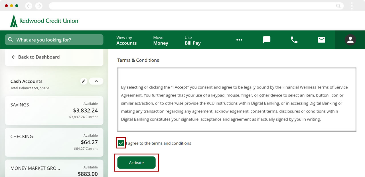Click the Redwood Credit Union logo
The width and height of the screenshot is (365, 177).
point(44,21)
